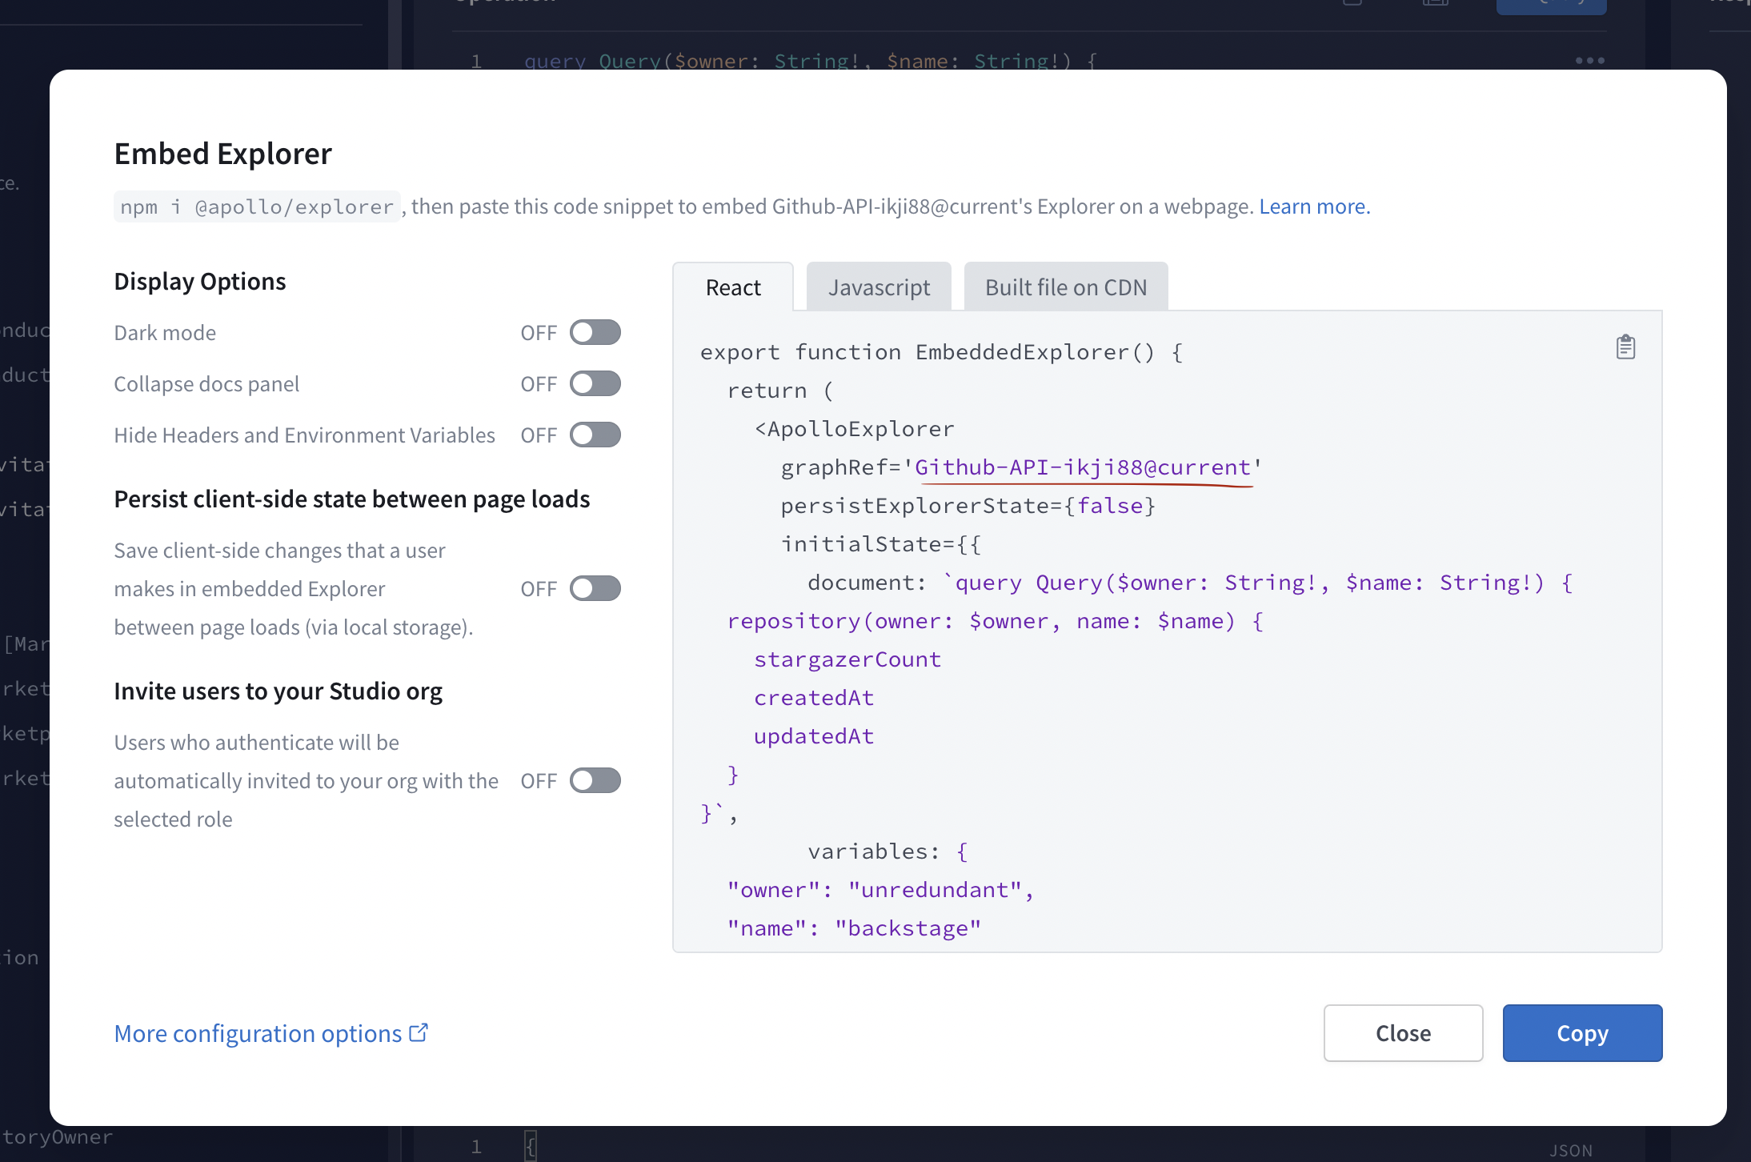Click the graphRef value Github-API-ikji88@current
1751x1162 pixels.
pos(1083,467)
